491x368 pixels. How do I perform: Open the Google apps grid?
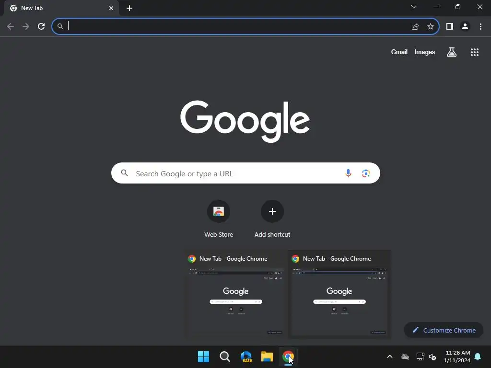475,52
